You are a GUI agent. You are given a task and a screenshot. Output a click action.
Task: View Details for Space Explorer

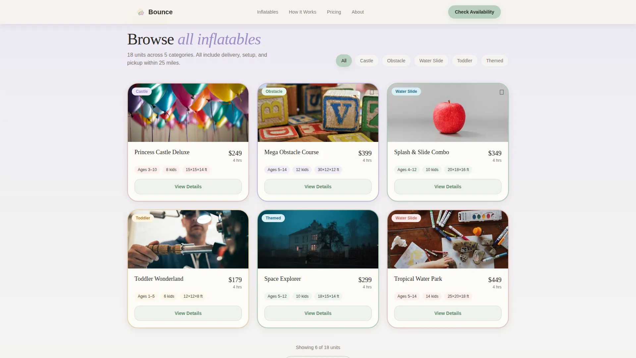point(318,313)
